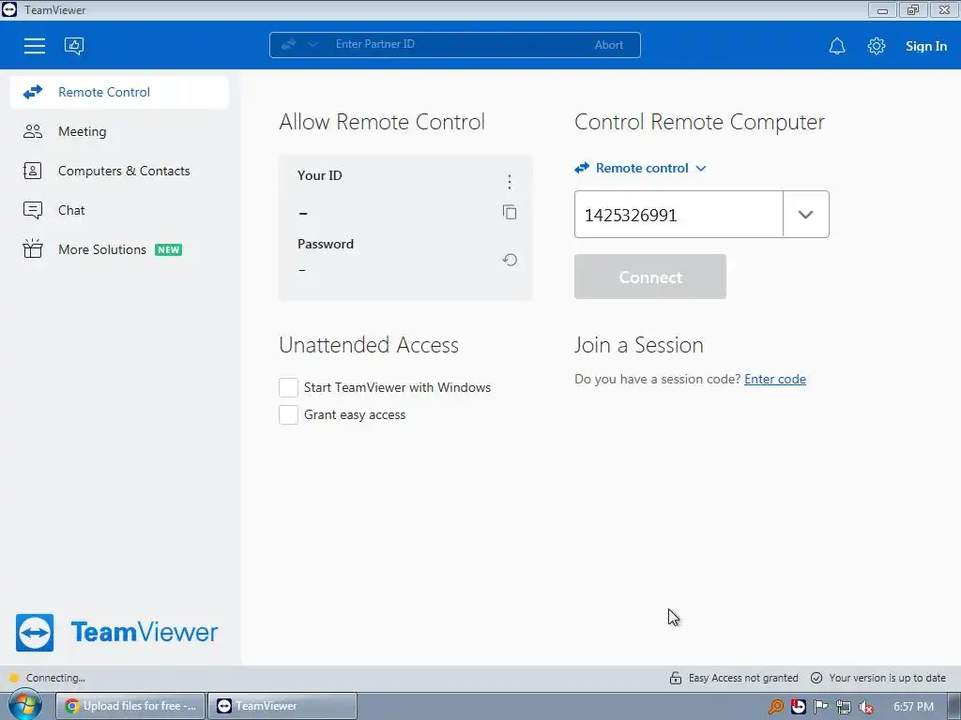
Task: Open the Action Center flag tray icon
Action: [x=820, y=707]
